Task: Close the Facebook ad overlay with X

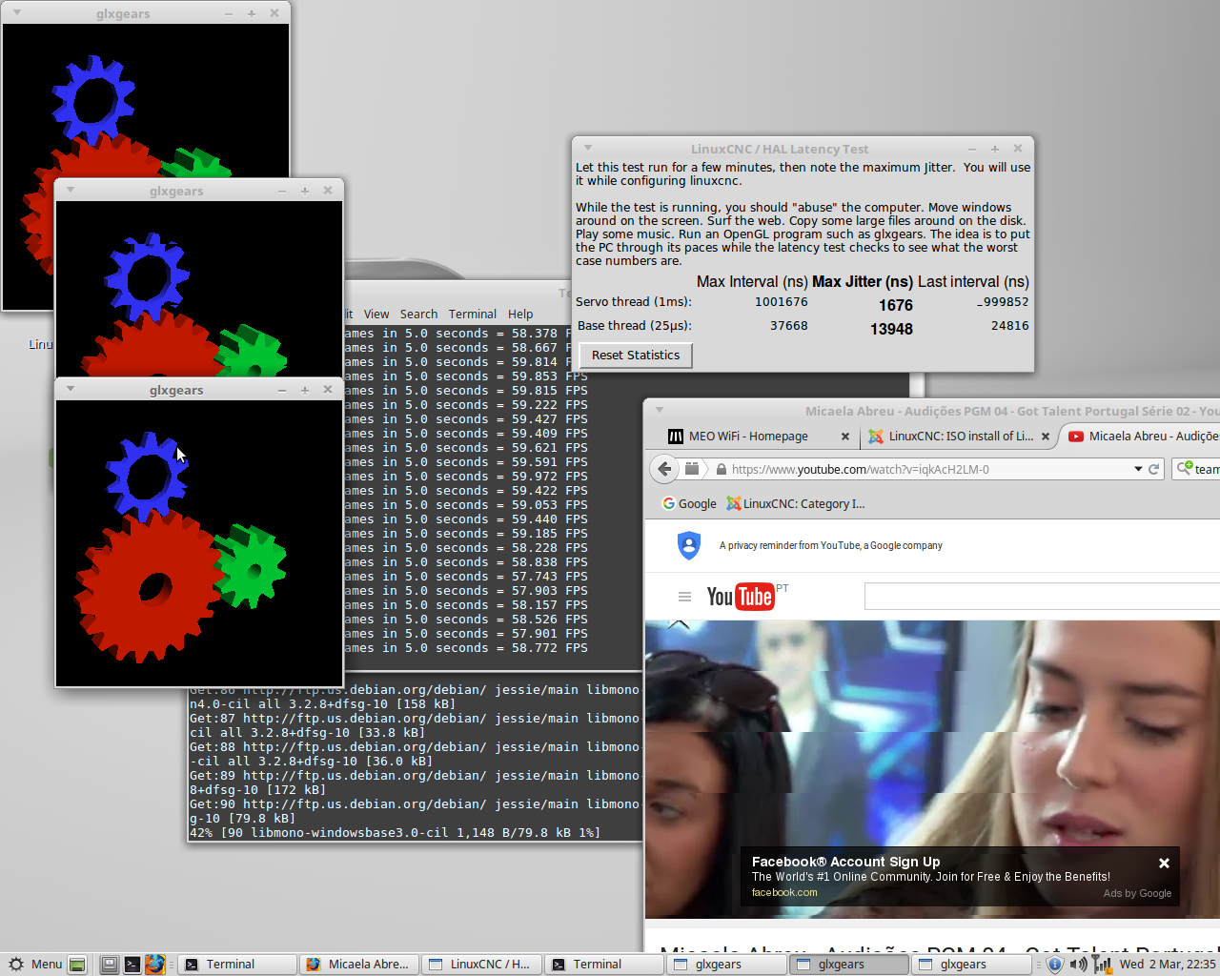Action: 1164,863
